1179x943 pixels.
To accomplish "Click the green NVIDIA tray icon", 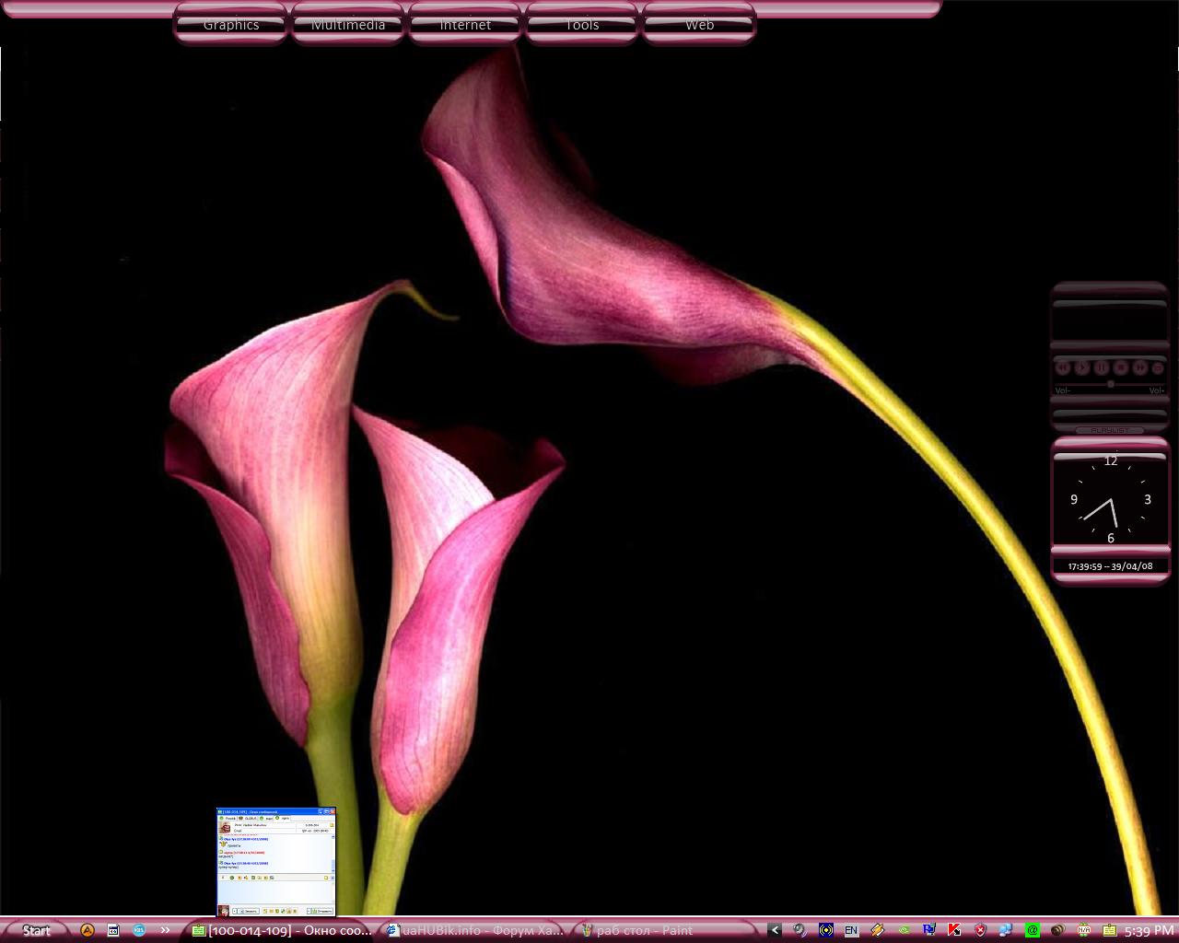I will tap(904, 930).
